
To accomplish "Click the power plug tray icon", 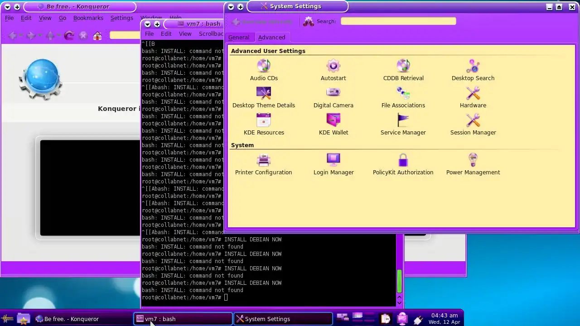I will point(418,319).
